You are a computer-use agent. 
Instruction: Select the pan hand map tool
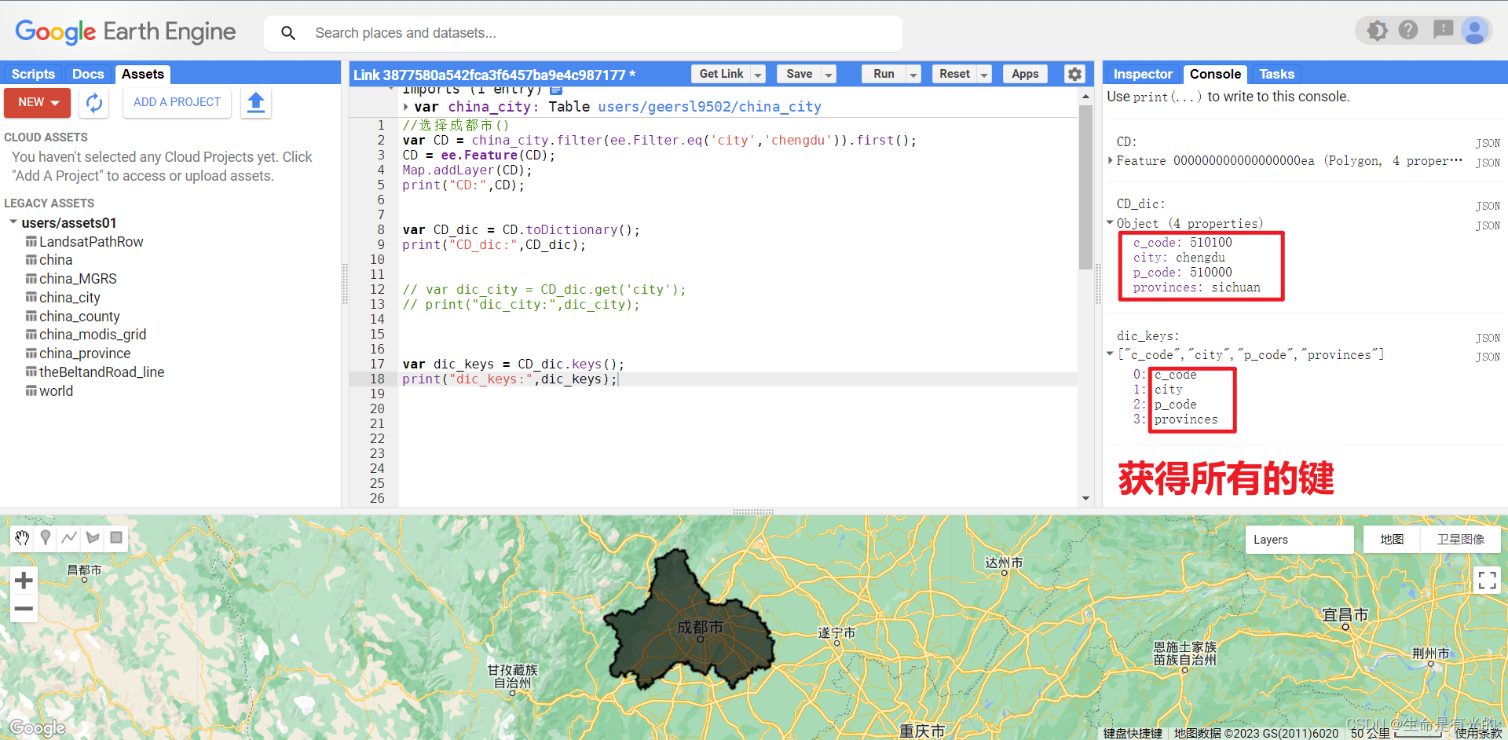point(22,537)
